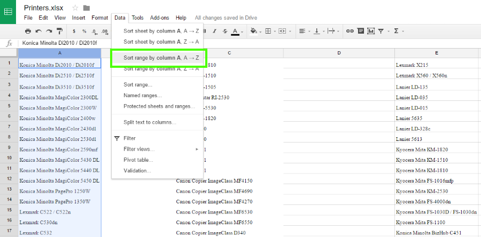The height and width of the screenshot is (237, 481).
Task: Click the Functions sigma icon
Action: pos(396,31)
